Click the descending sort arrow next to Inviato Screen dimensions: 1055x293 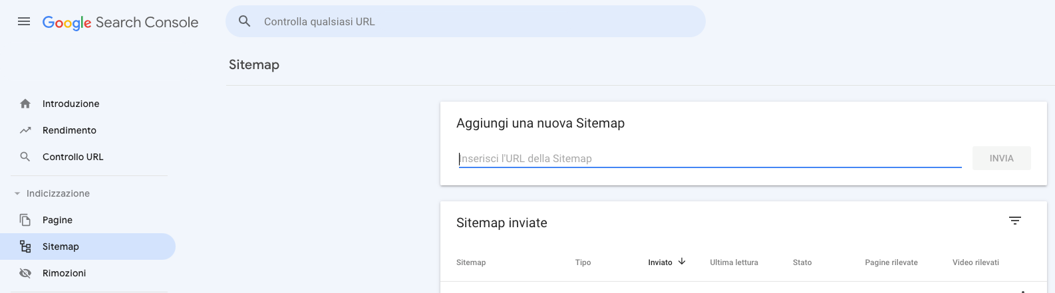click(682, 262)
